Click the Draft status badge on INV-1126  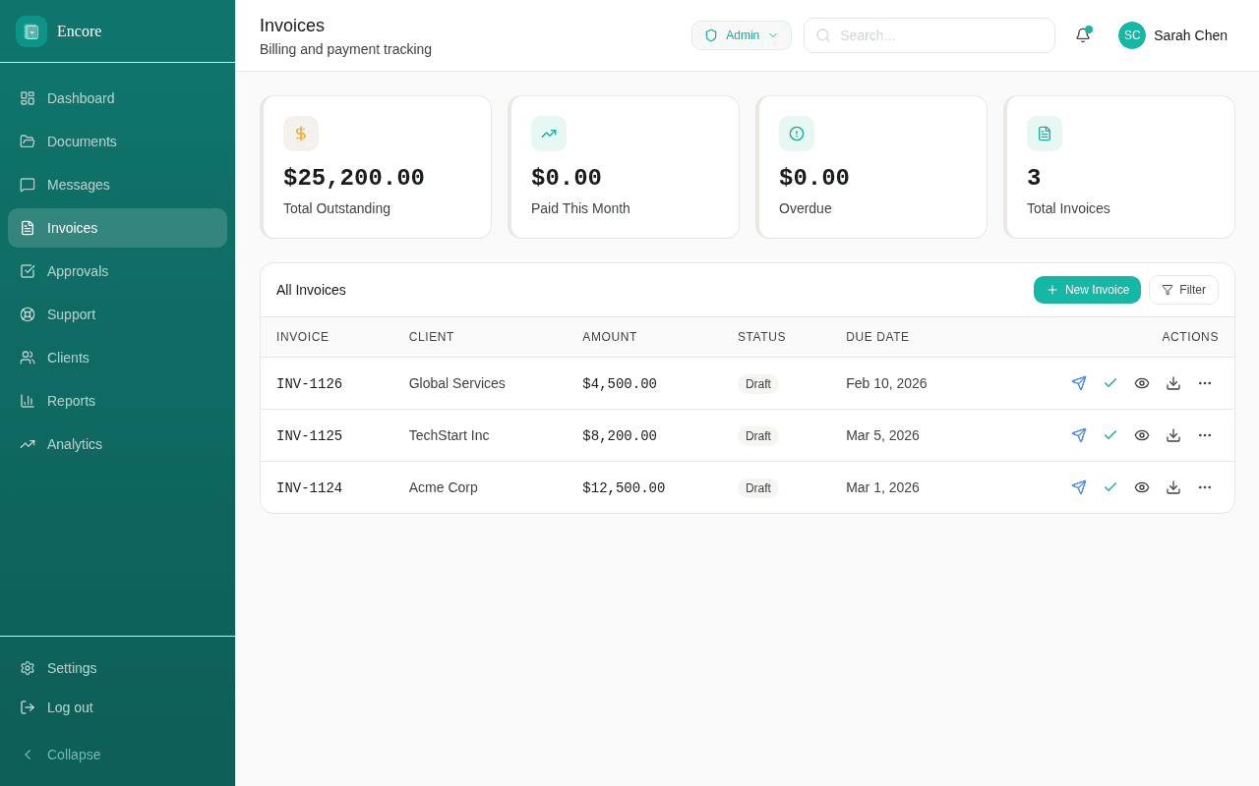(758, 384)
